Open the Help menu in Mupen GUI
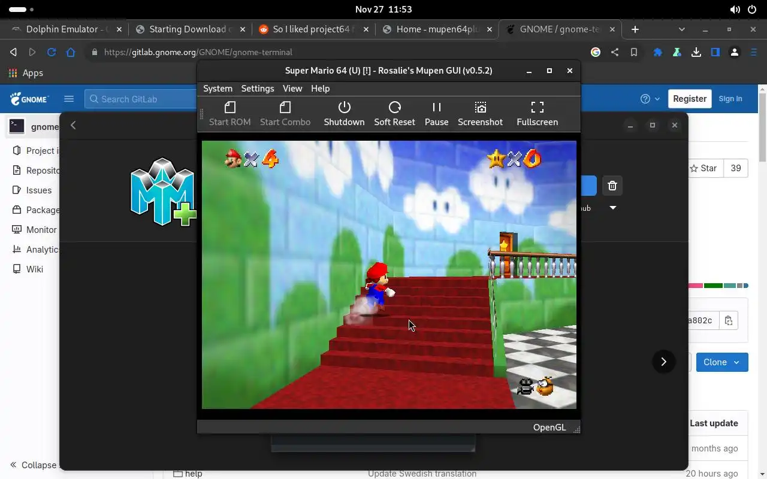The height and width of the screenshot is (479, 767). 320,88
